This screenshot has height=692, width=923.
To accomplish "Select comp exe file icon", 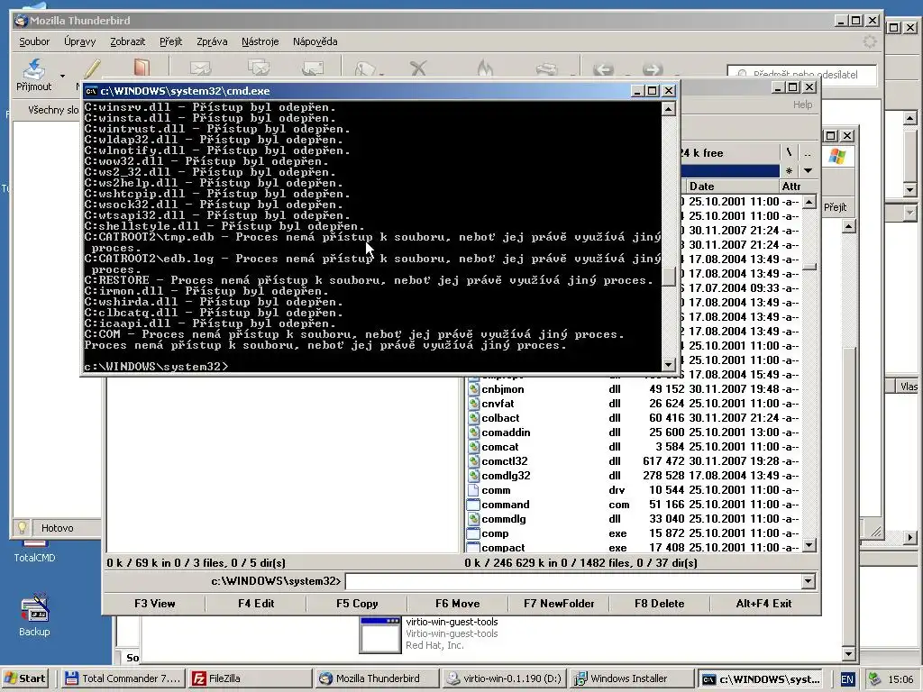I will tap(473, 533).
